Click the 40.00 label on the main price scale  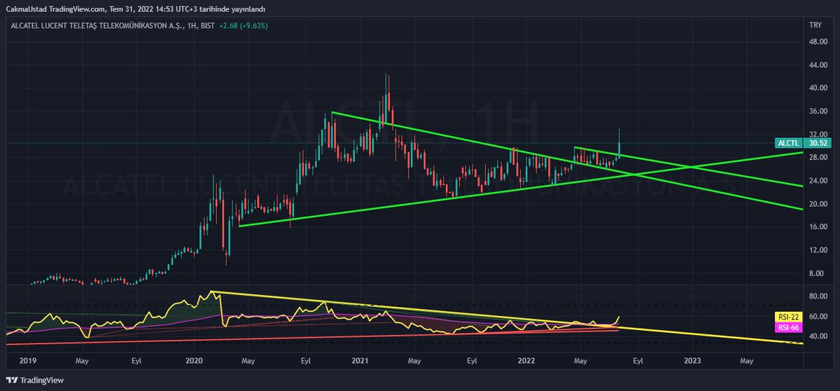818,88
